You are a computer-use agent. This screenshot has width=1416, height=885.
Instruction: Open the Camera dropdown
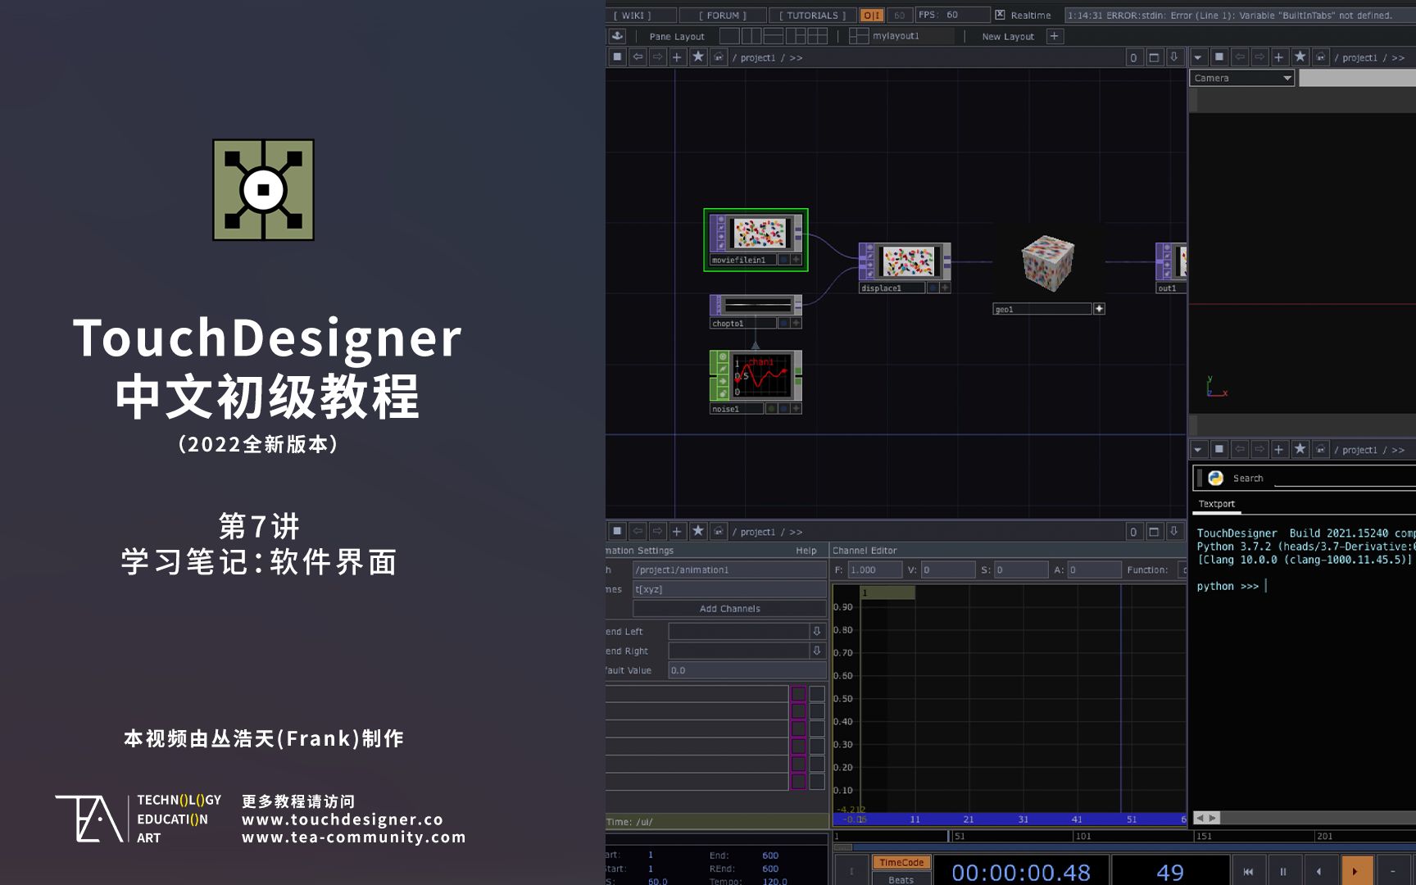coord(1242,78)
